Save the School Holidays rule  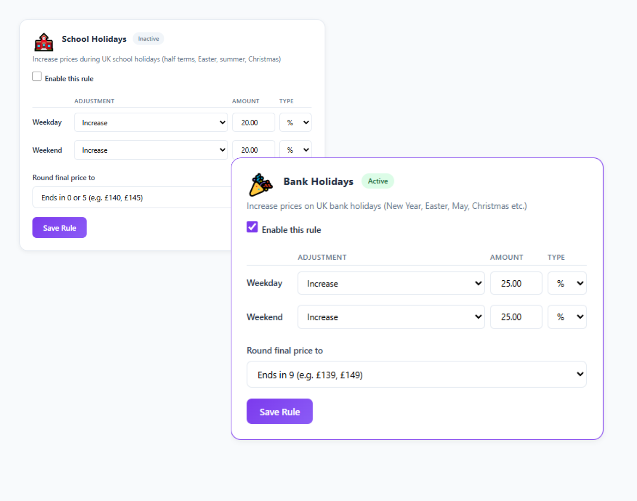tap(59, 227)
